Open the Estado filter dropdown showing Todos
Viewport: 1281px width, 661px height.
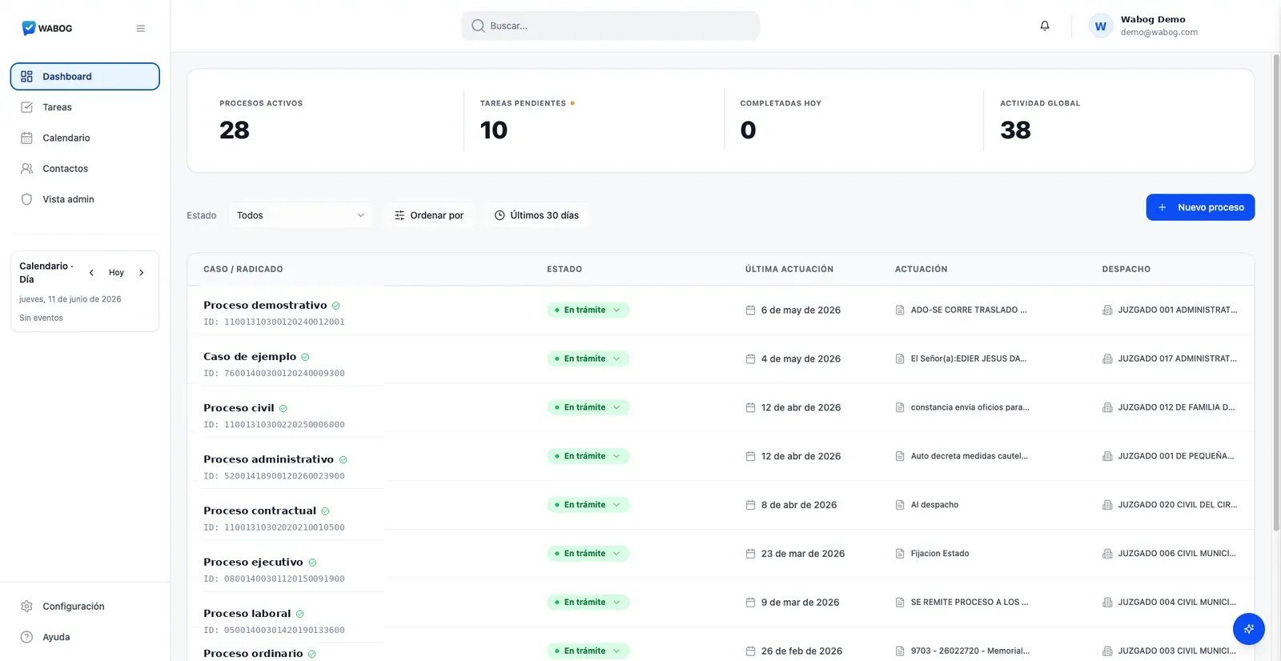click(x=300, y=215)
